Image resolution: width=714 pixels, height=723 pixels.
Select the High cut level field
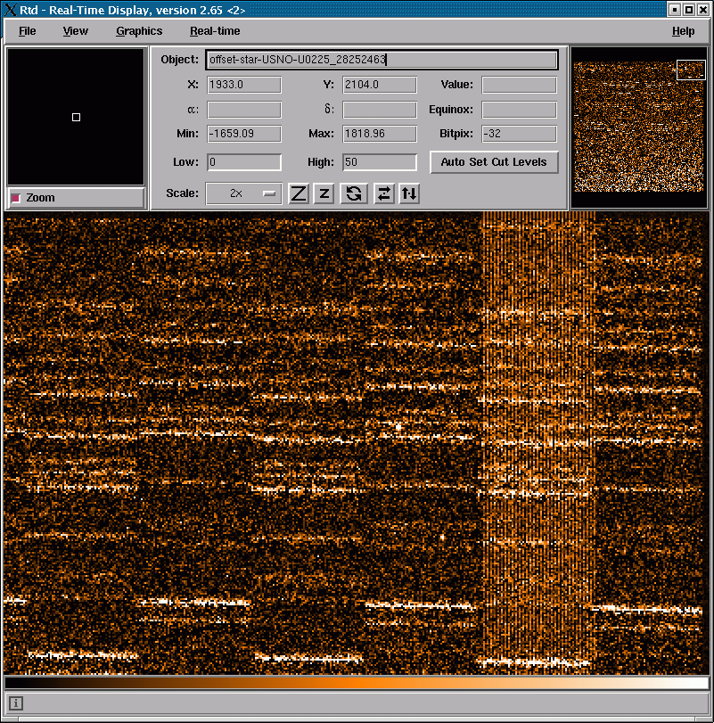[380, 162]
